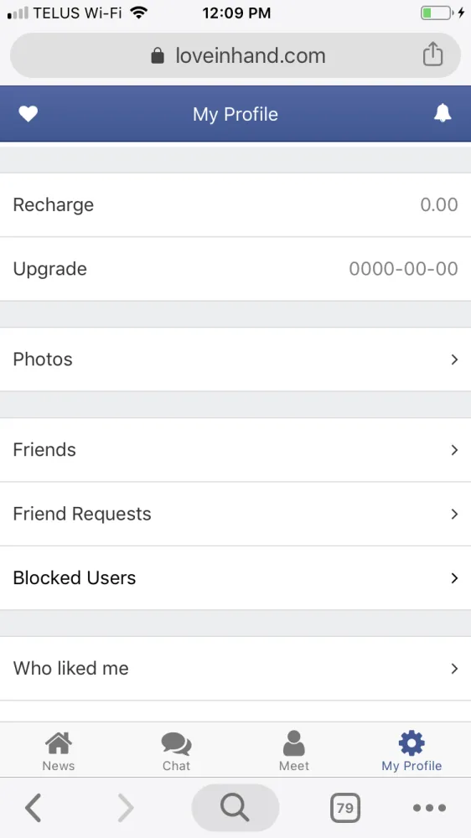Open the Meet person icon
The width and height of the screenshot is (471, 838).
point(293,743)
